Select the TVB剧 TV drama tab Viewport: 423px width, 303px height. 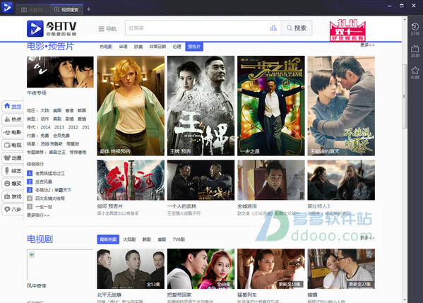[x=179, y=239]
